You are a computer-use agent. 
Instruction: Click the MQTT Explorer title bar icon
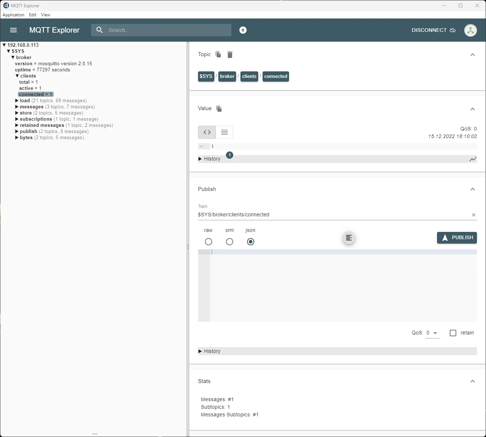(x=6, y=5)
